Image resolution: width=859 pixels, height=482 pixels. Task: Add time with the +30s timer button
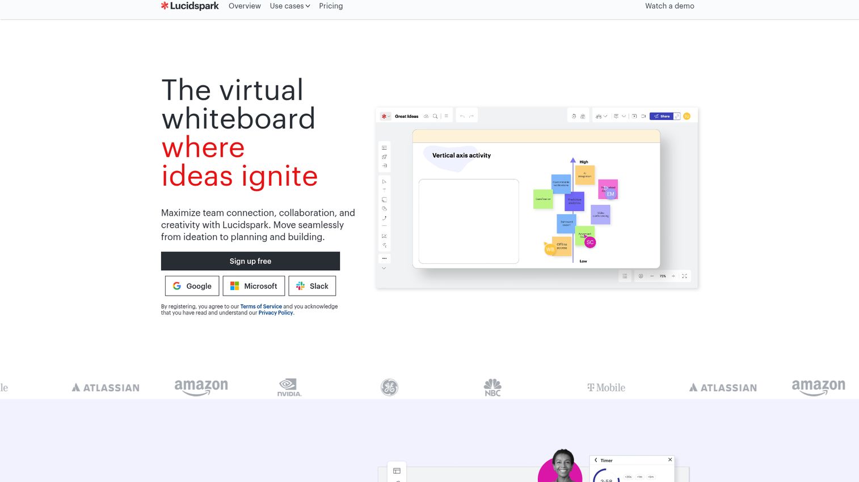628,477
